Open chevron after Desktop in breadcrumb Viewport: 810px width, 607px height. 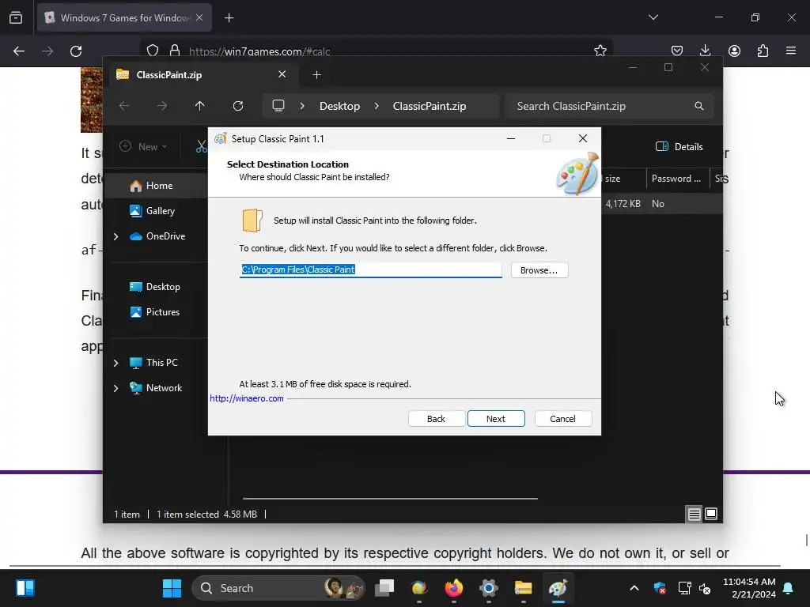377,106
